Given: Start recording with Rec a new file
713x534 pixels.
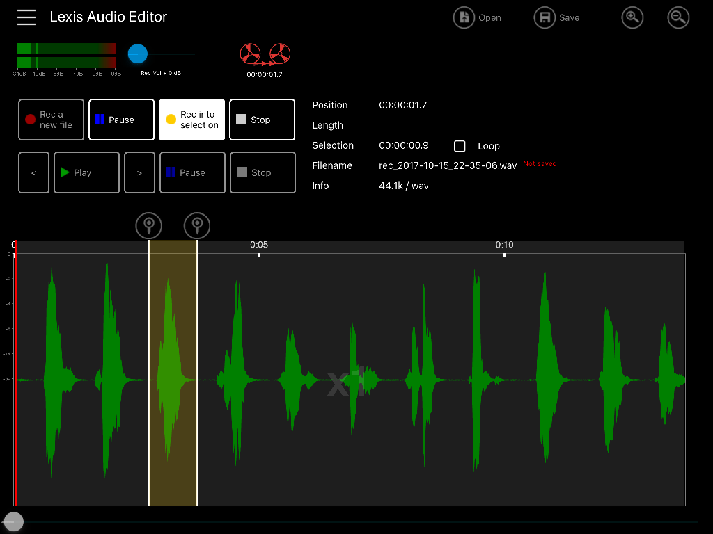Looking at the screenshot, I should [x=51, y=120].
